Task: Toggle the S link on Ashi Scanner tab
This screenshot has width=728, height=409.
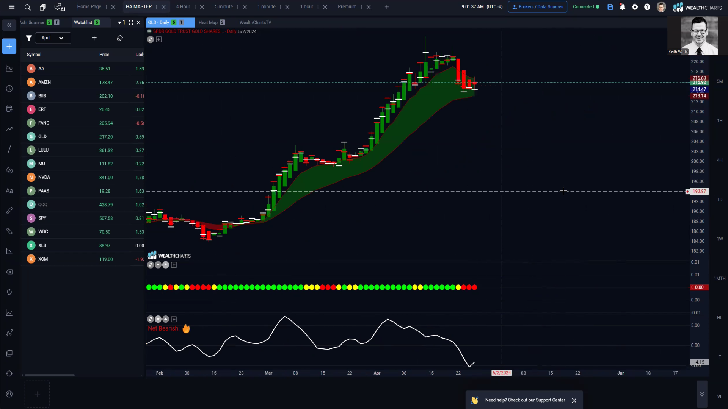Action: (x=49, y=22)
